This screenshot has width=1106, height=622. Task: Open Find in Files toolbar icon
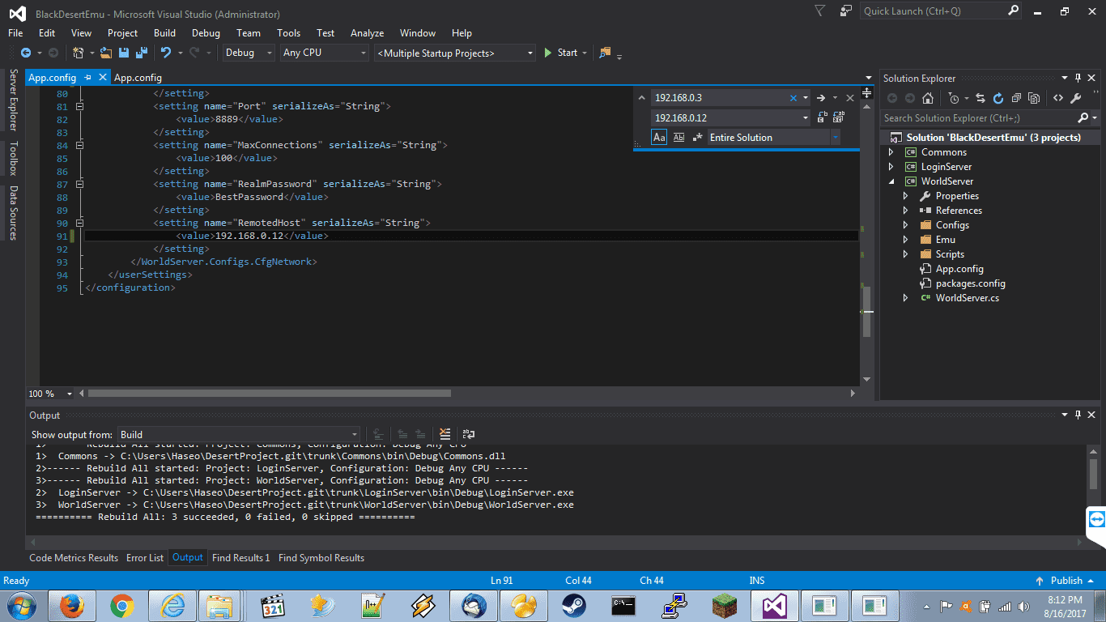coord(605,53)
